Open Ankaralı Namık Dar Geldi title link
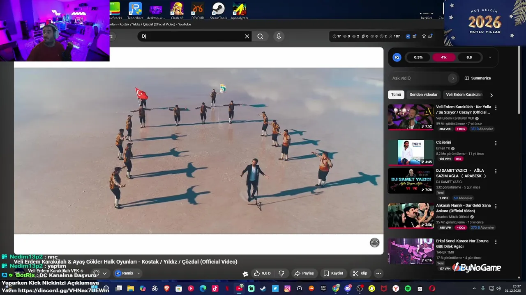The image size is (526, 295). pos(463,208)
